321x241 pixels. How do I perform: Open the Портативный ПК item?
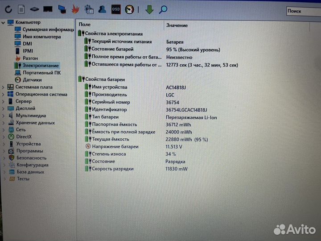point(37,73)
